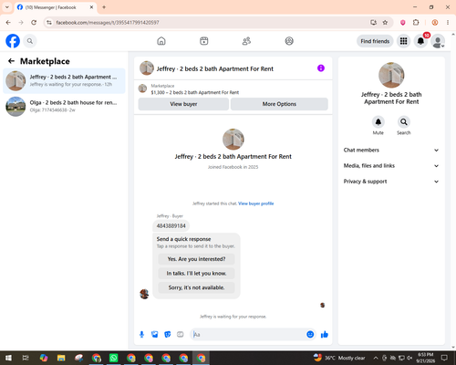Open File Explorer from the taskbar
The image size is (456, 365).
[x=61, y=358]
